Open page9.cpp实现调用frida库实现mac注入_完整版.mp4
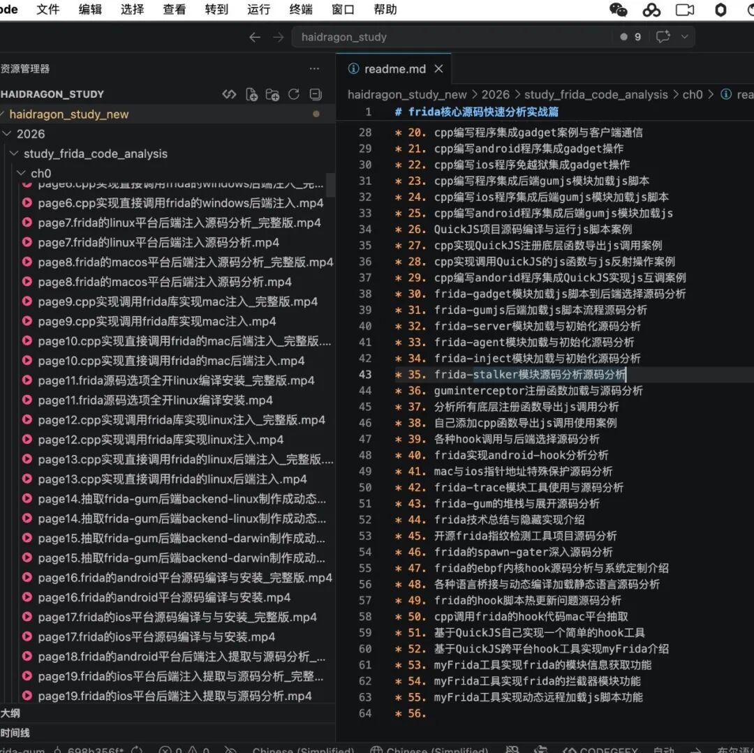 [178, 301]
